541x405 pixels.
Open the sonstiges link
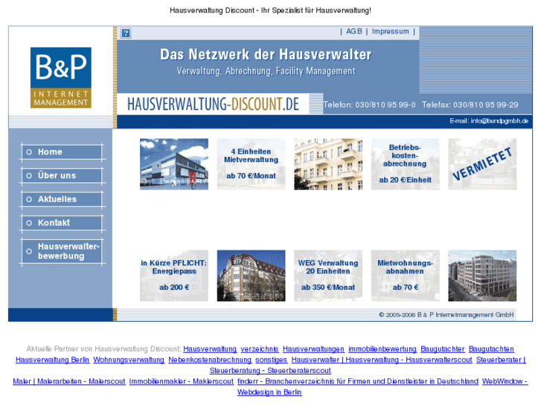[x=271, y=360]
